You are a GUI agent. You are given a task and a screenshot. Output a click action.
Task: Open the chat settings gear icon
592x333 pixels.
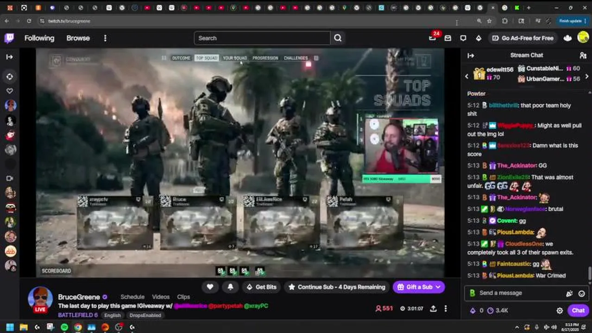point(560,311)
